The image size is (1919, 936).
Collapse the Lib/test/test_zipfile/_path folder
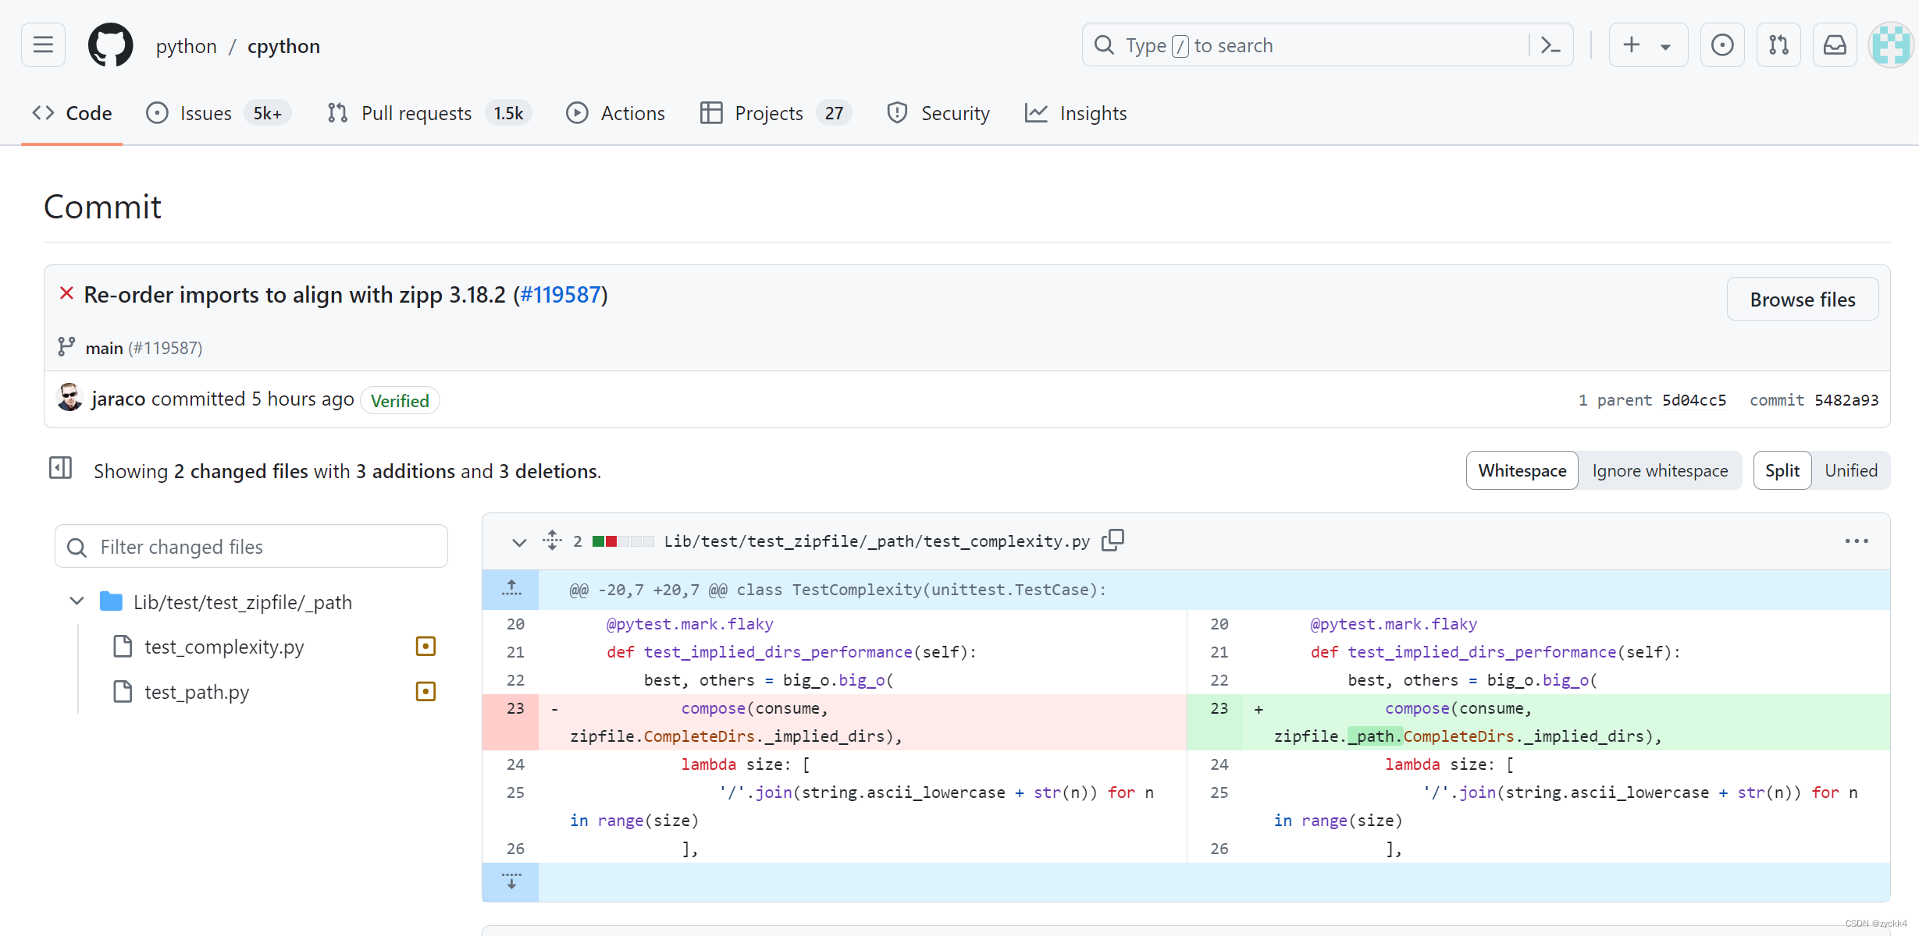pyautogui.click(x=76, y=601)
